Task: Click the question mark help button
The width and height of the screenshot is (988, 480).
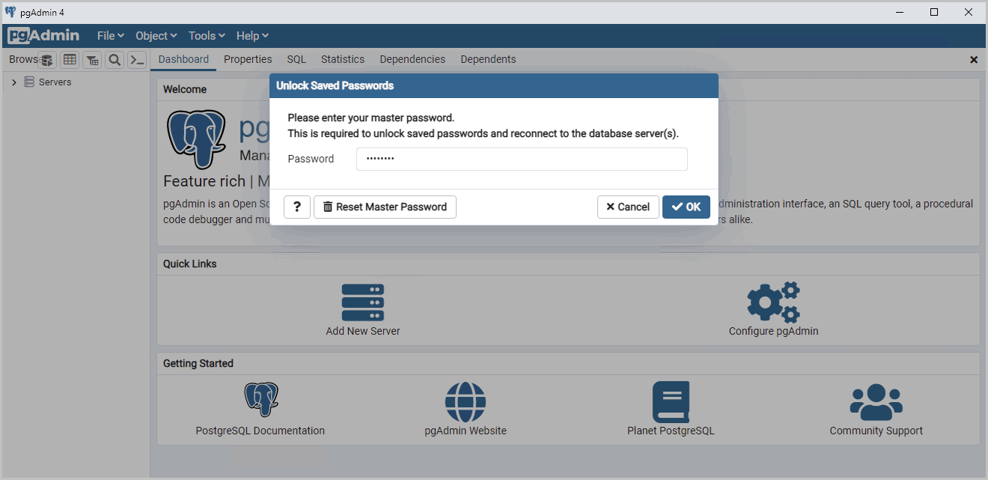Action: click(x=297, y=207)
